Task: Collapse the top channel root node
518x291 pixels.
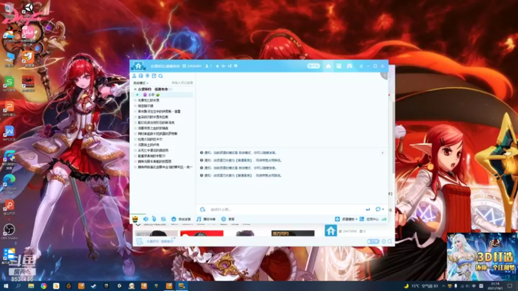Action: pyautogui.click(x=135, y=89)
